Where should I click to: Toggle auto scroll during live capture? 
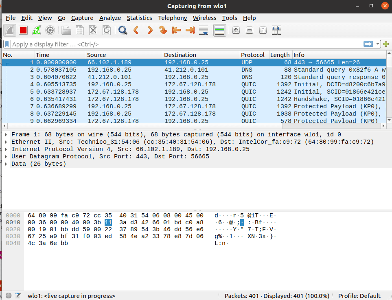click(x=204, y=30)
